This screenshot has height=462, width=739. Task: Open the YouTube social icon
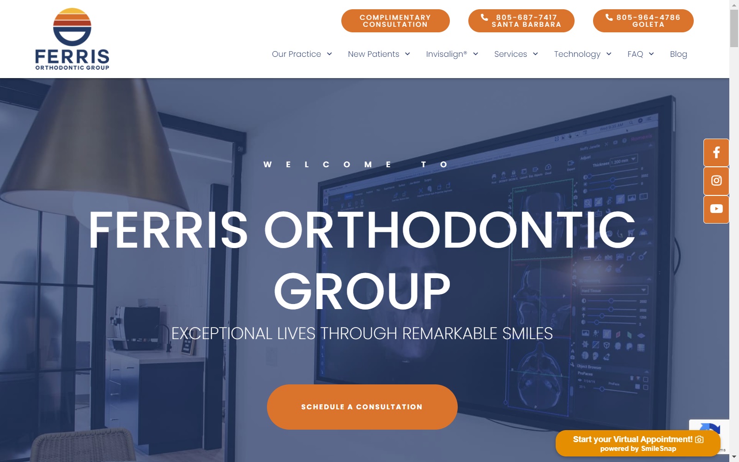coord(716,209)
